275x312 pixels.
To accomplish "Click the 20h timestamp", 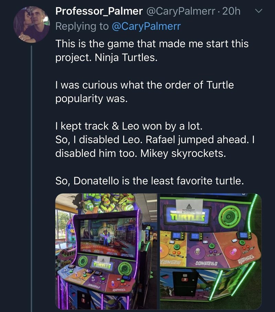I will (x=232, y=12).
